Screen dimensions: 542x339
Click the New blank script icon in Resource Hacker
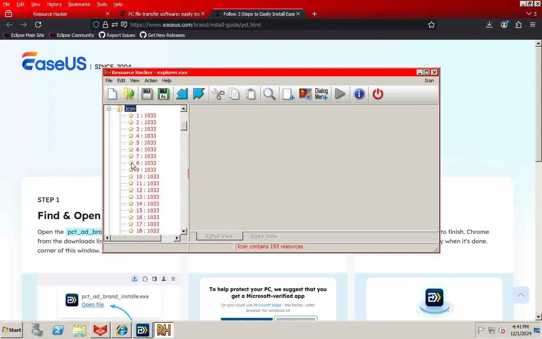click(x=112, y=94)
